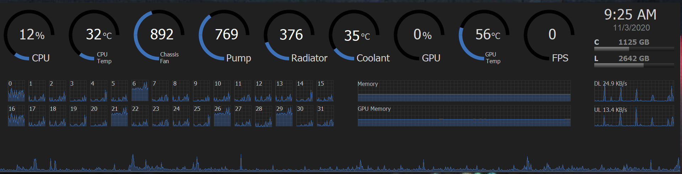The width and height of the screenshot is (682, 174).
Task: Click the GPU usage gauge showing 0%
Action: point(419,35)
